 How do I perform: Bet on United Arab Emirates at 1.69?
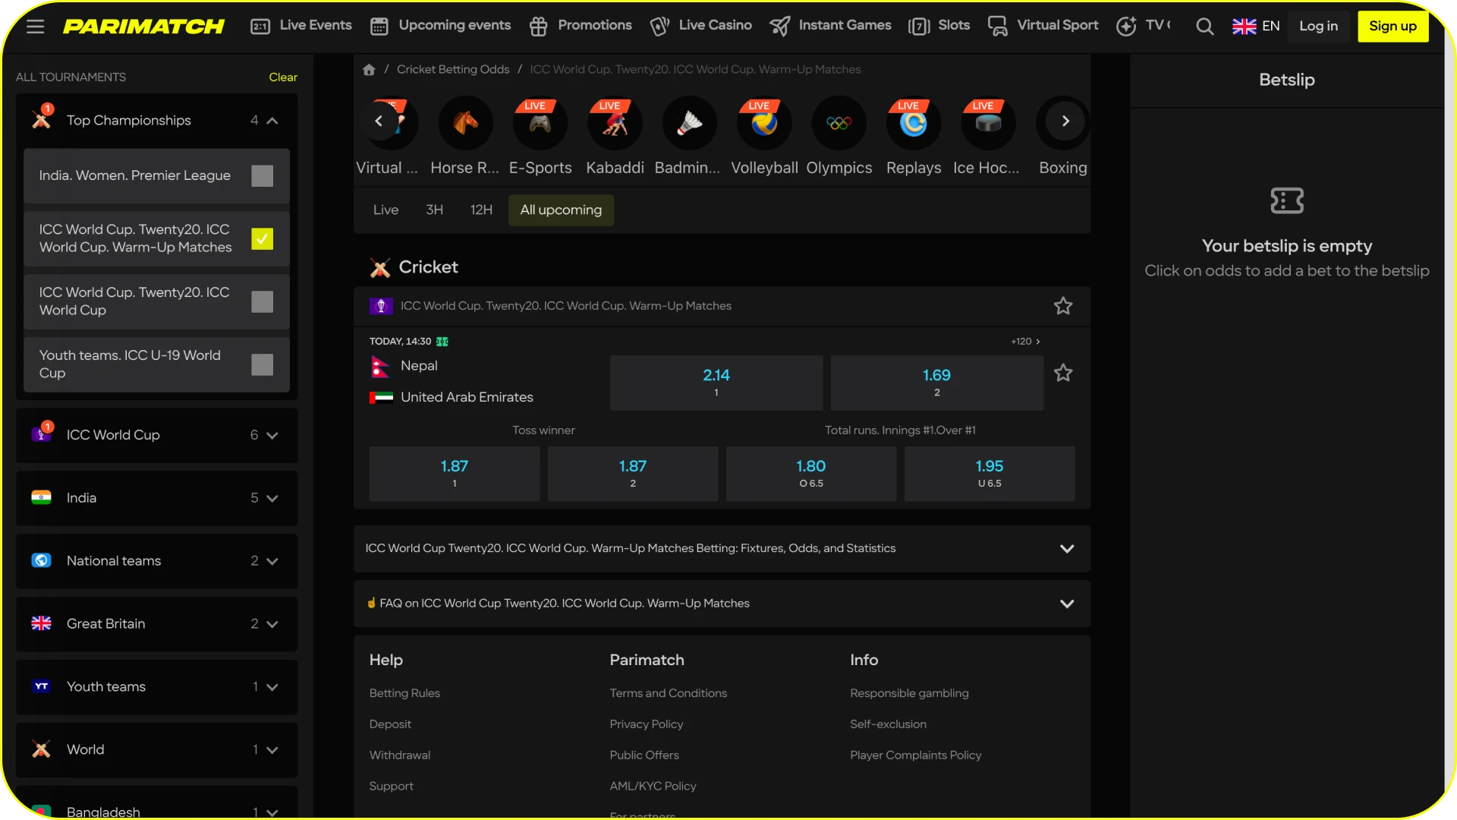click(936, 383)
